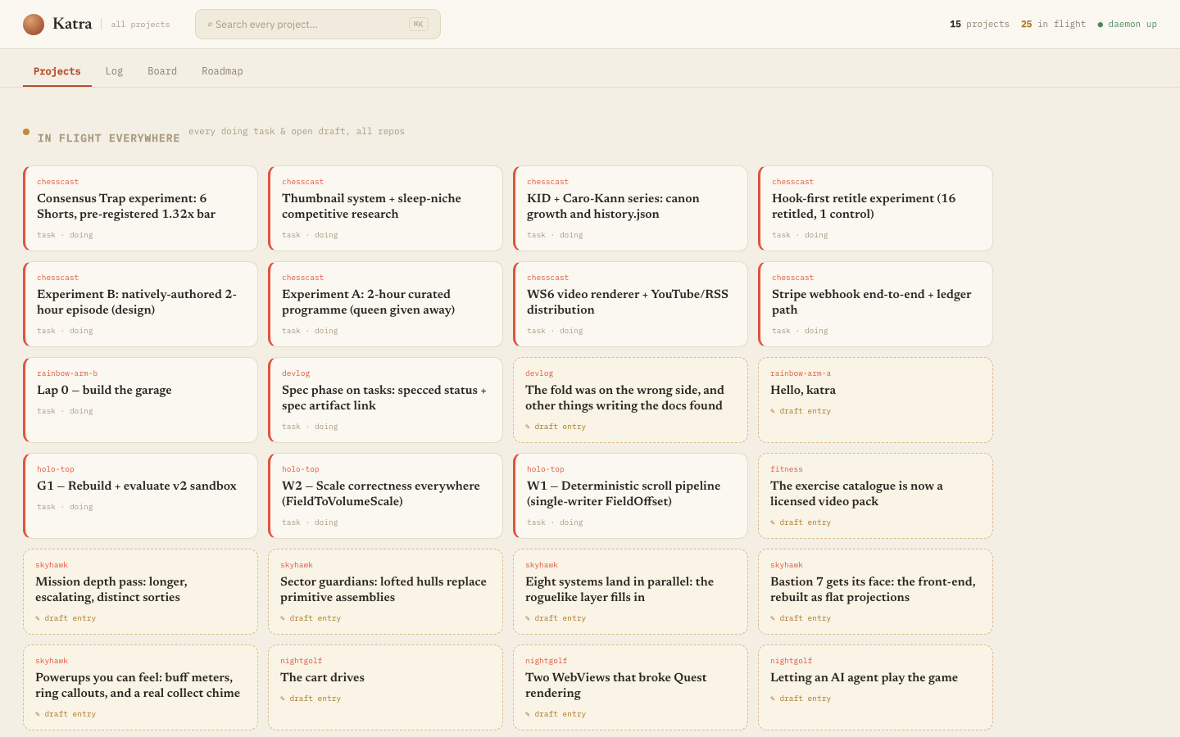
Task: Open Letting an AI agent play draft
Action: 875,687
